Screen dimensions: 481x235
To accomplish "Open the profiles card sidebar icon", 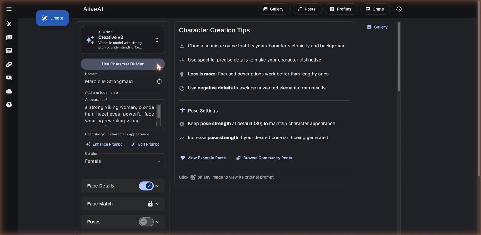I will pos(9,78).
